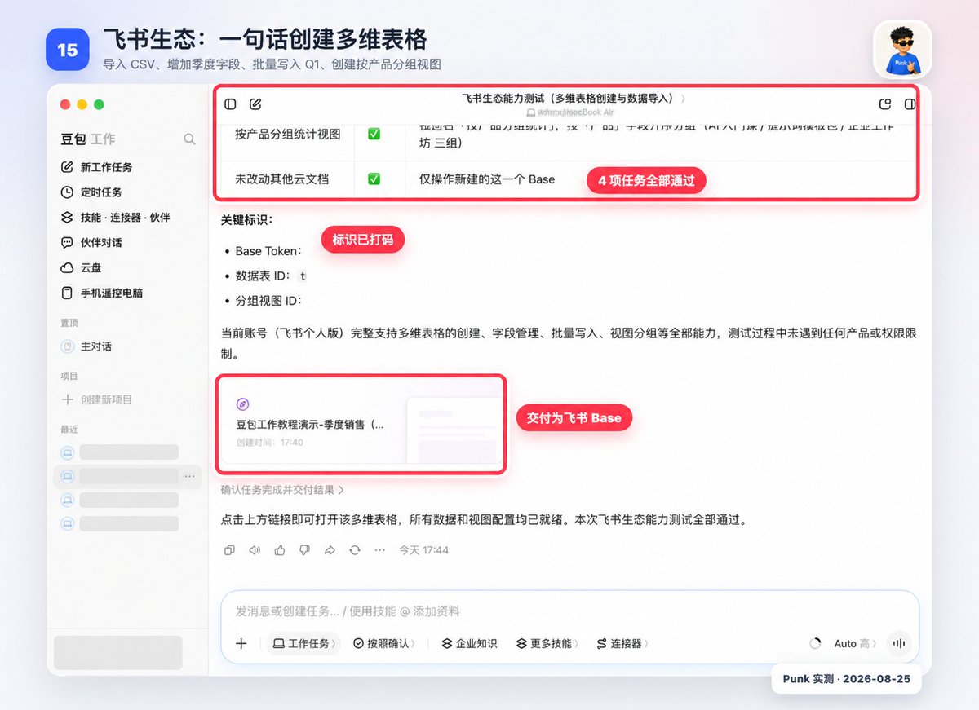Select 企业知识 in the composer

[x=469, y=643]
